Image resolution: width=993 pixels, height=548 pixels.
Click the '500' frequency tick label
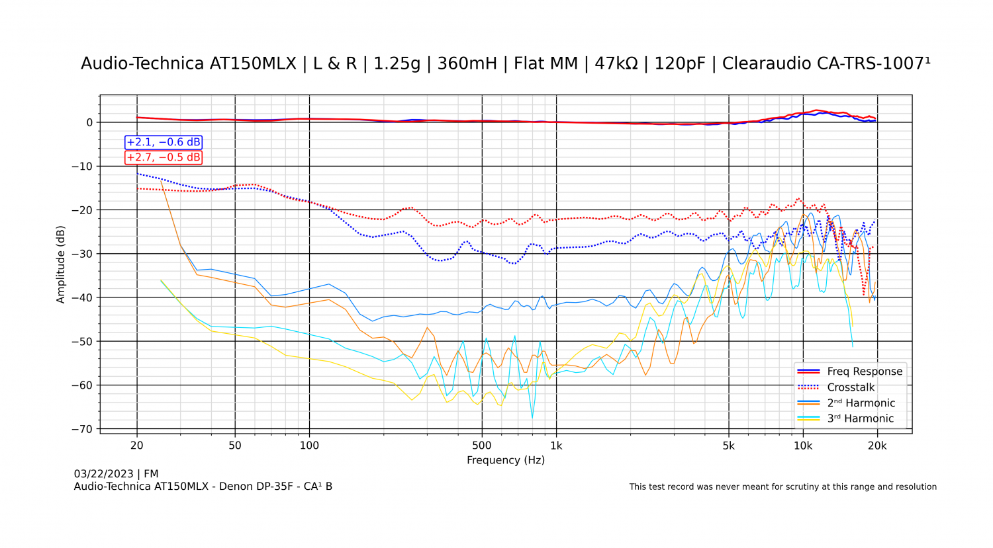[x=482, y=446]
